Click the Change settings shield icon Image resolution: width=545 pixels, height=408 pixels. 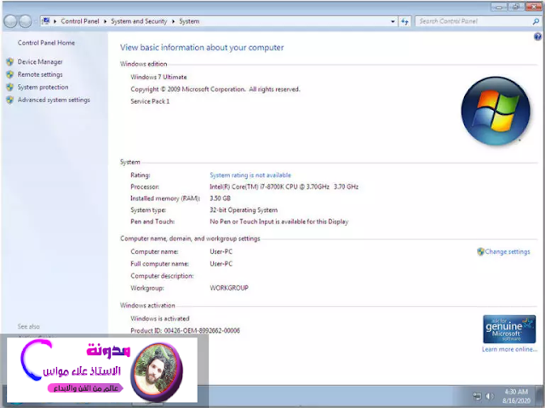point(480,251)
